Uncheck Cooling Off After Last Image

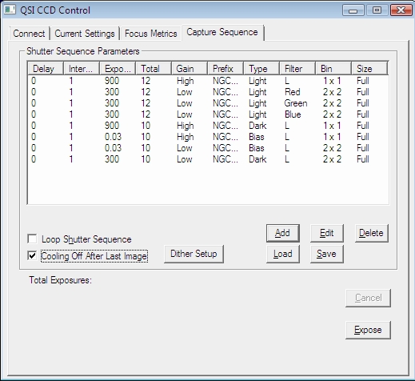32,256
